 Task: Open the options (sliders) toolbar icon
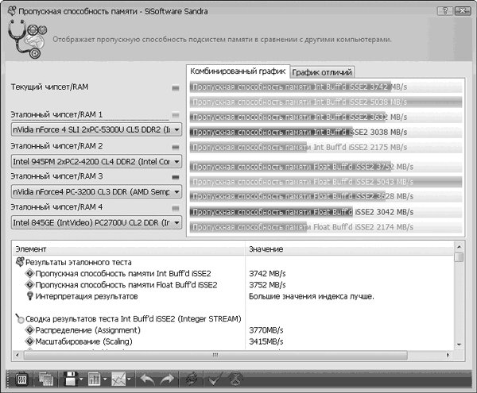point(21,379)
